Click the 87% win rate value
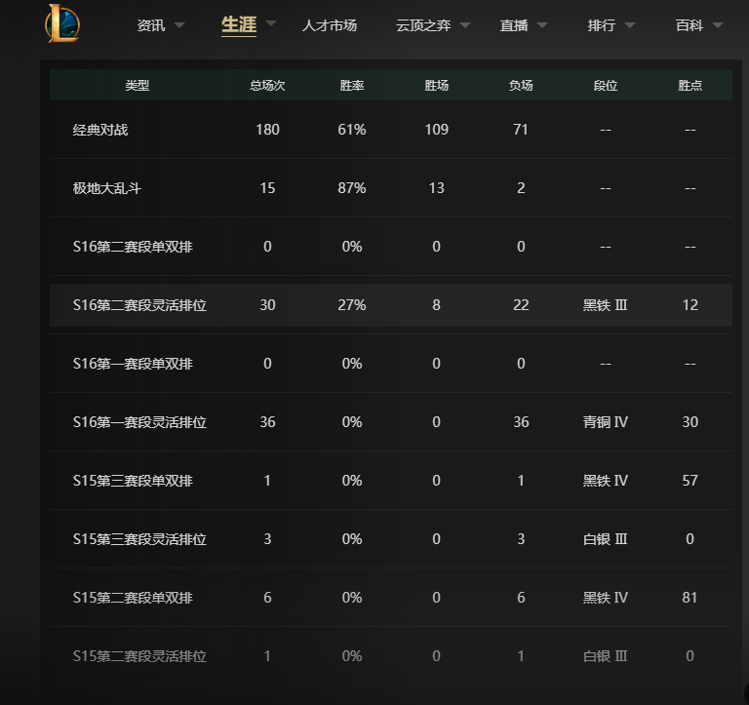Viewport: 749px width, 705px height. click(352, 188)
